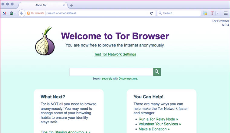Viewport: 230px width, 133px height.
Task: Open Test Tor Network Settings link
Action: 115,54
